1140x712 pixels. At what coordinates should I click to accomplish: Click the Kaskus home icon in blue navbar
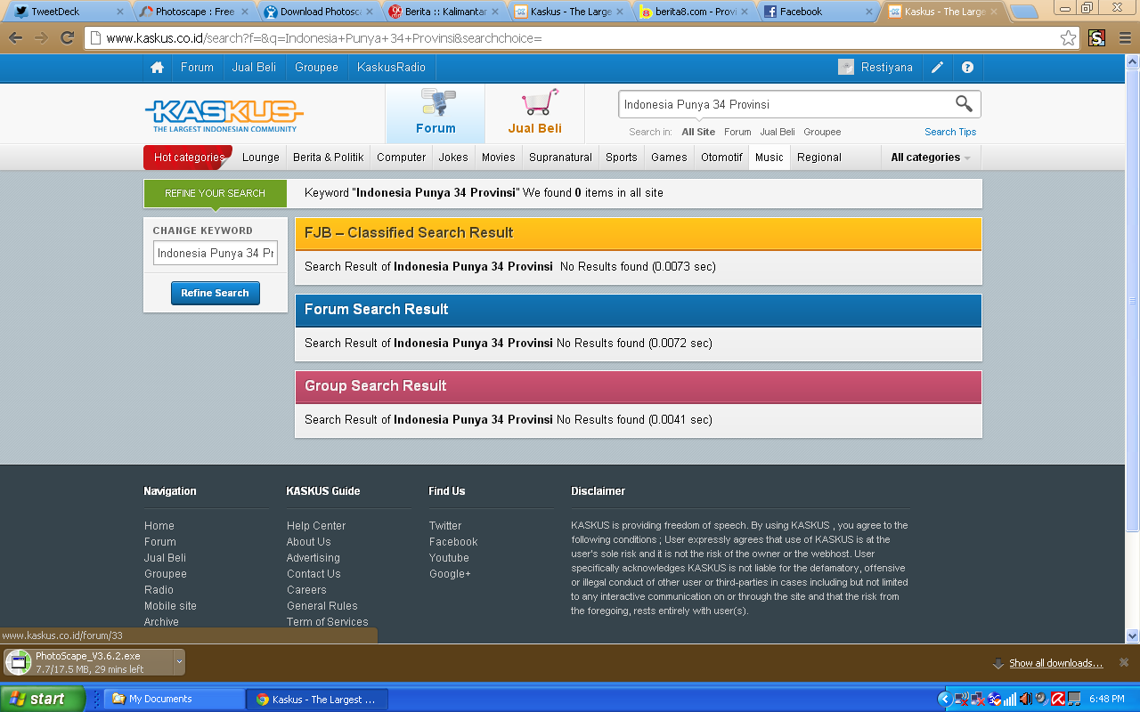pos(157,68)
